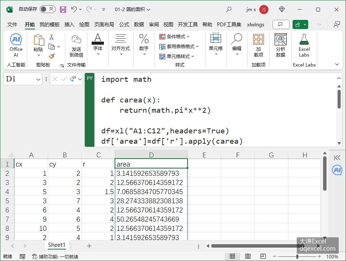Screen dimensions: 346x261
Task: Switch to the 数据 tab
Action: (139, 24)
